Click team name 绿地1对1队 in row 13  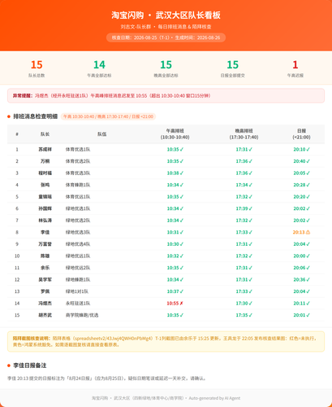click(77, 291)
